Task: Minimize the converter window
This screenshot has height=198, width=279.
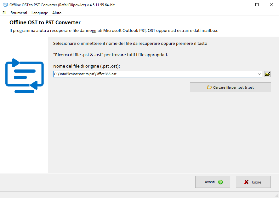Action: pos(243,5)
